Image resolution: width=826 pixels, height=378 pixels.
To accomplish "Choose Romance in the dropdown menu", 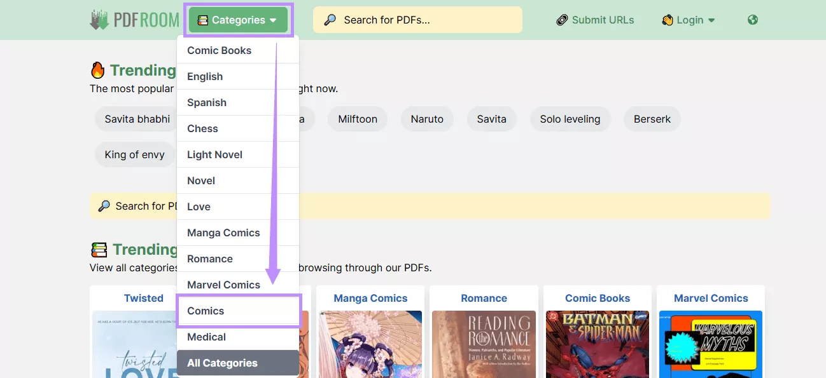I will [x=238, y=259].
